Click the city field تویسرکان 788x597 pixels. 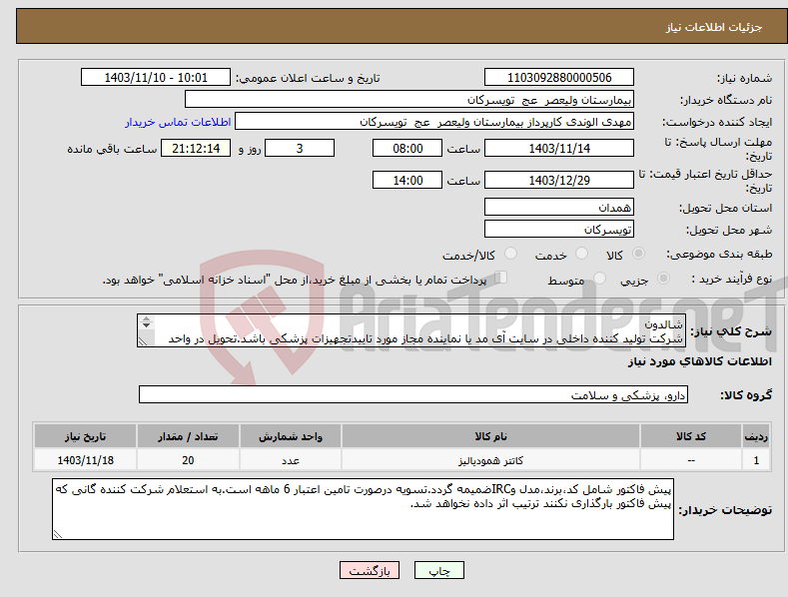pos(559,230)
